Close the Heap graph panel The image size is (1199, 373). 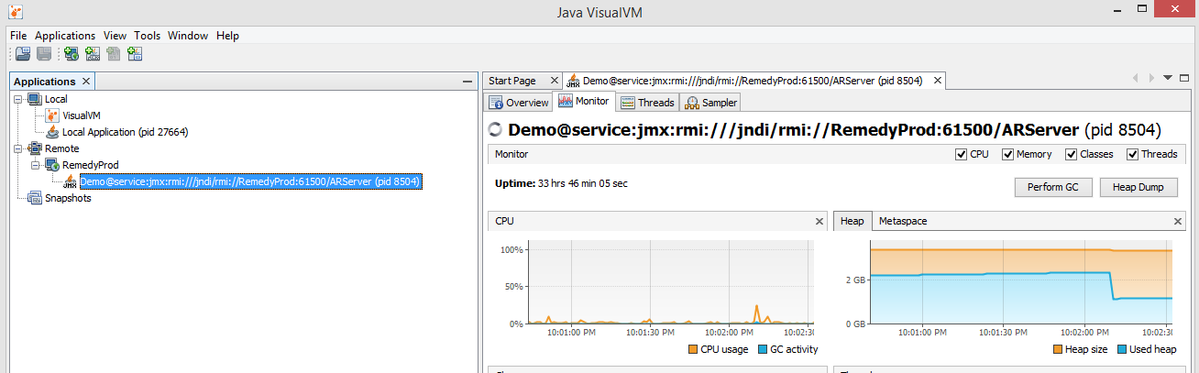[1178, 221]
